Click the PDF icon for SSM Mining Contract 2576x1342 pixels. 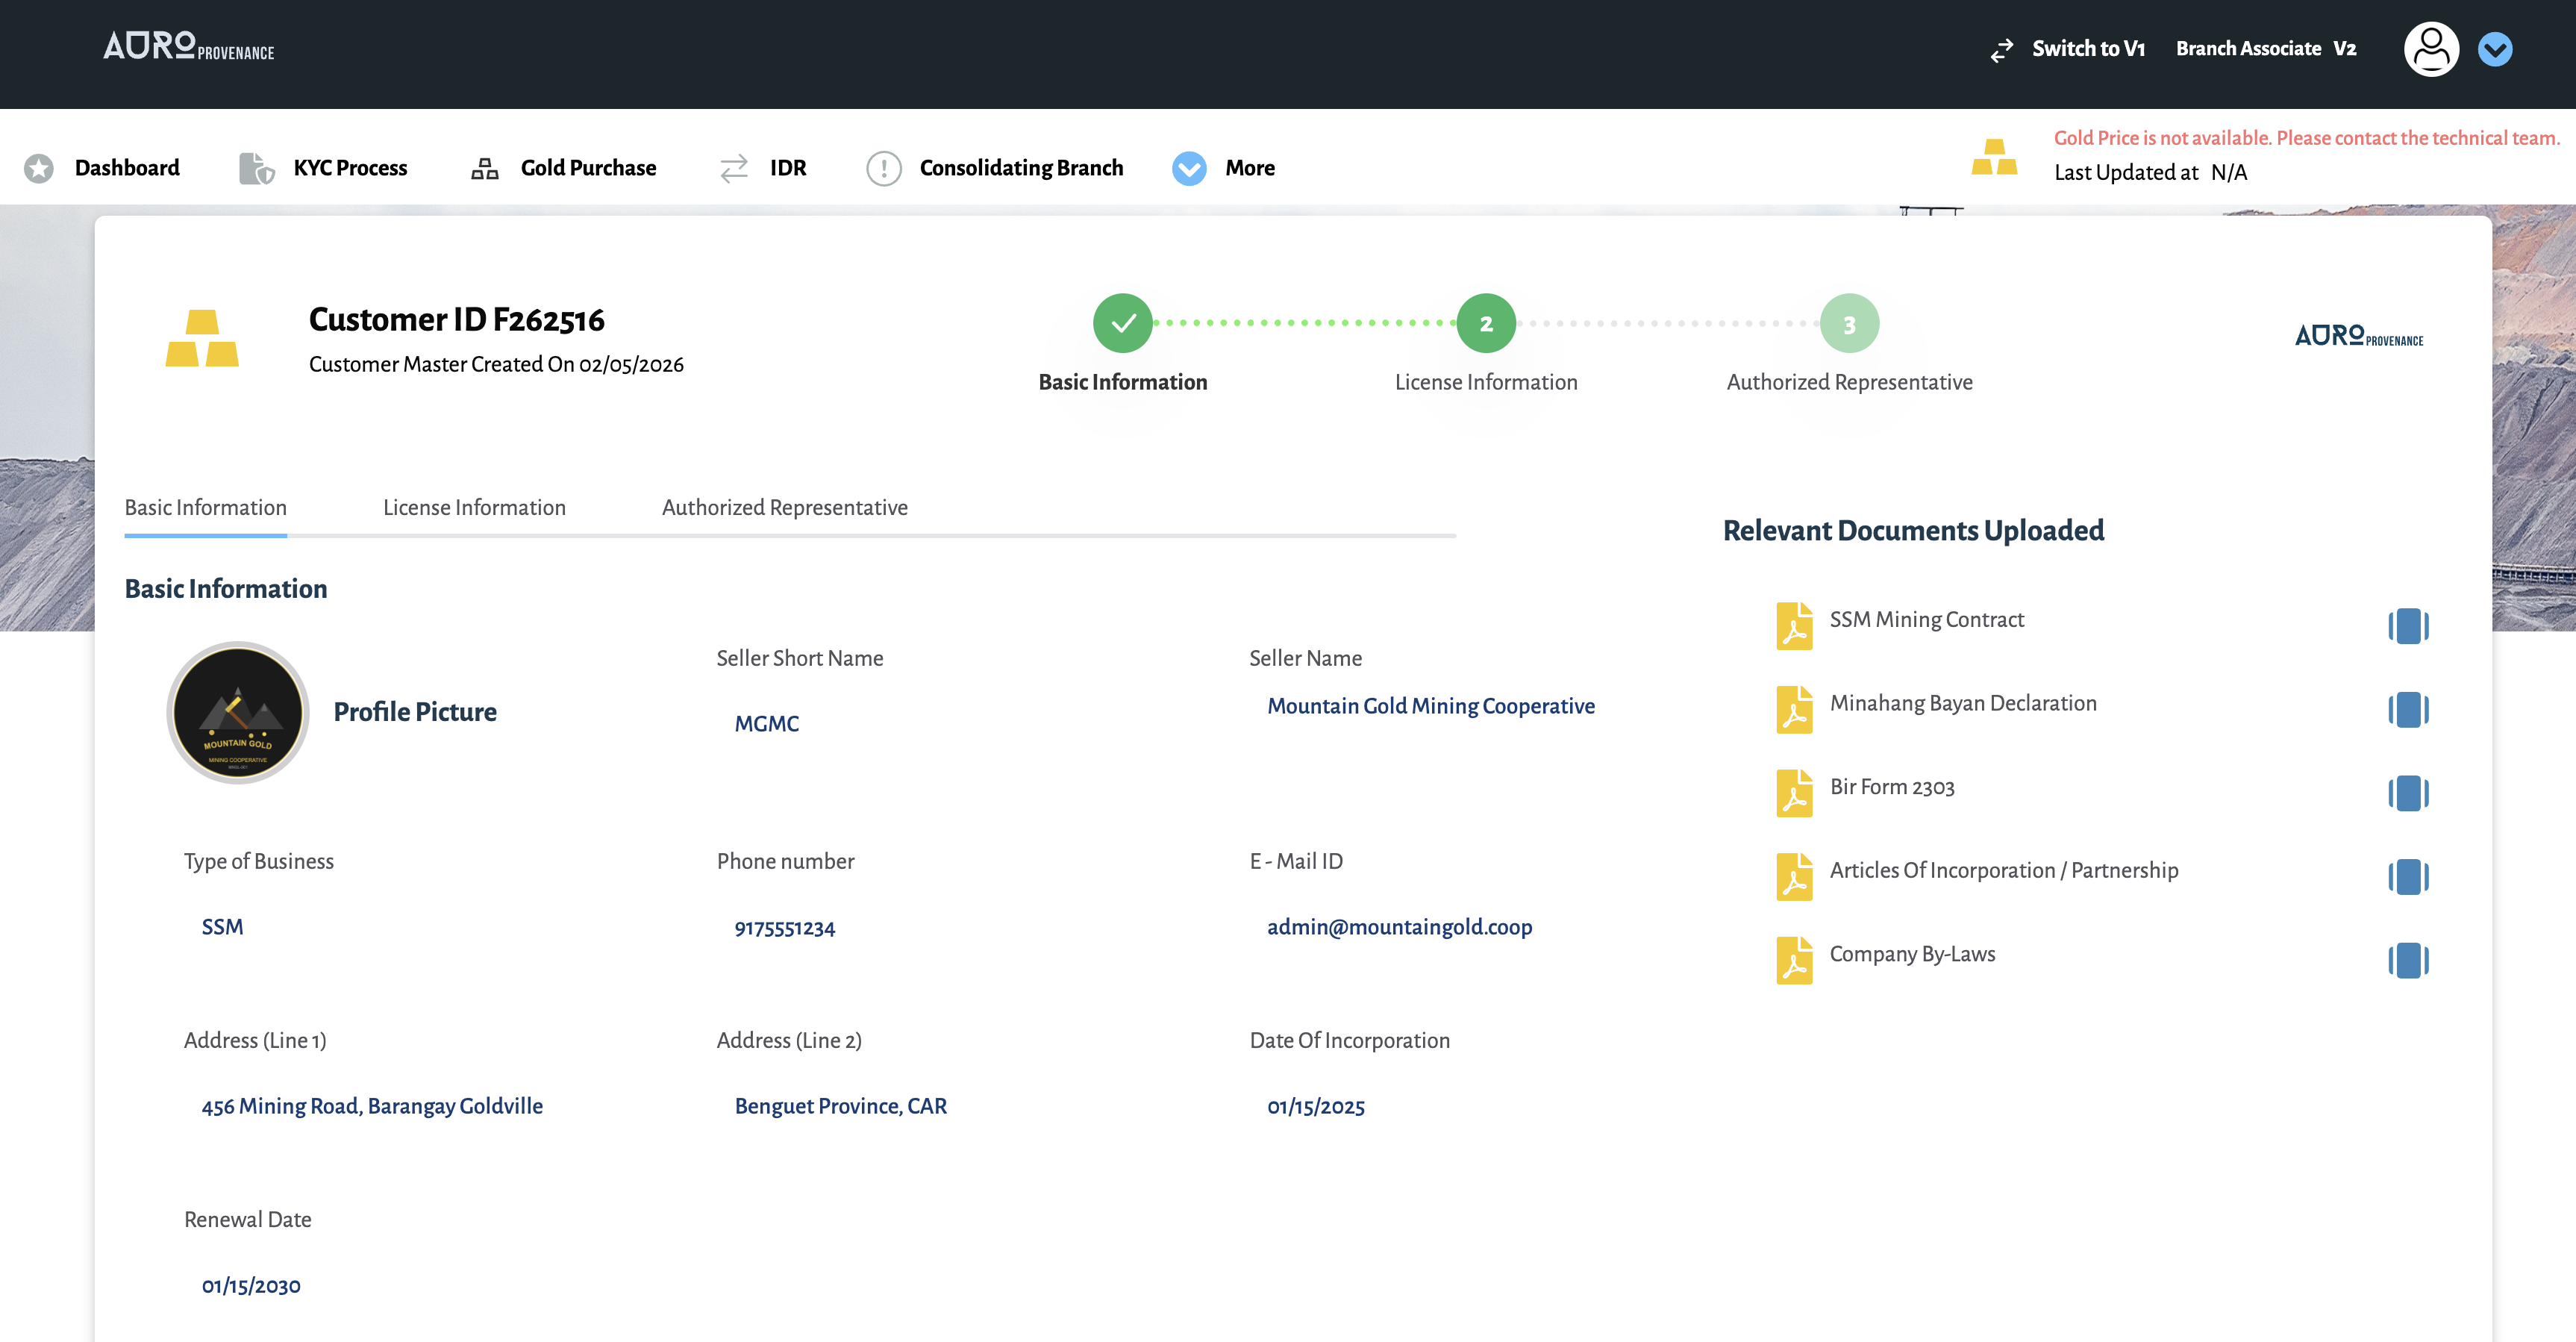[x=1795, y=626]
